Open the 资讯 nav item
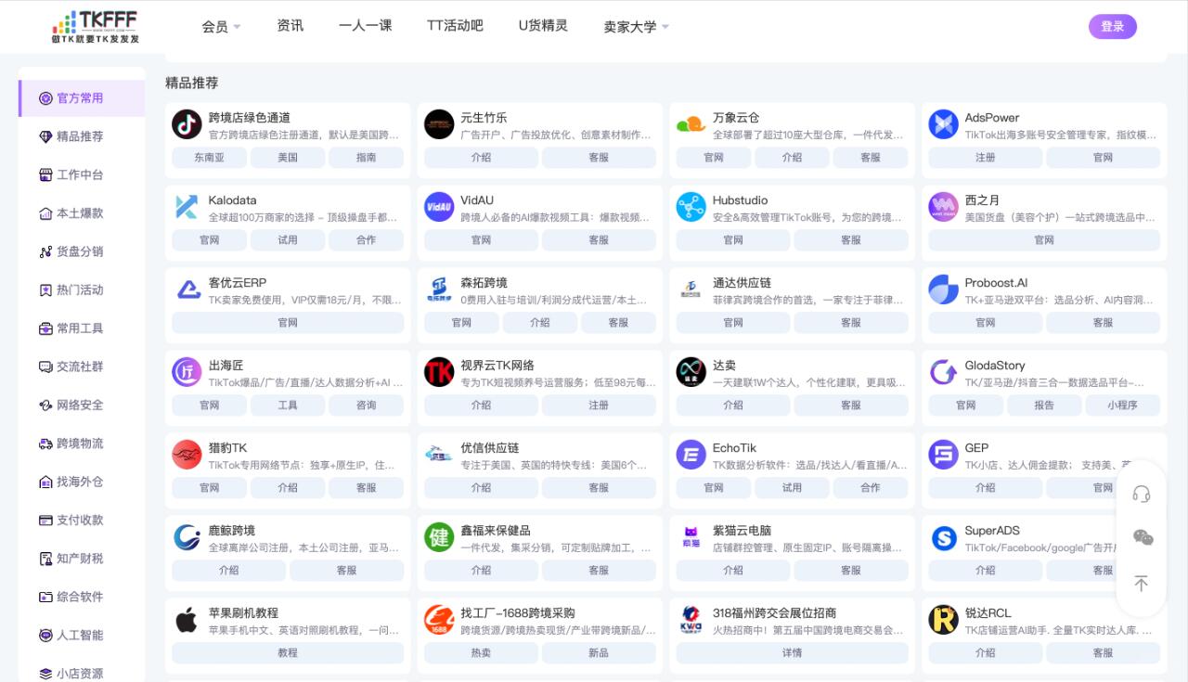 tap(290, 26)
